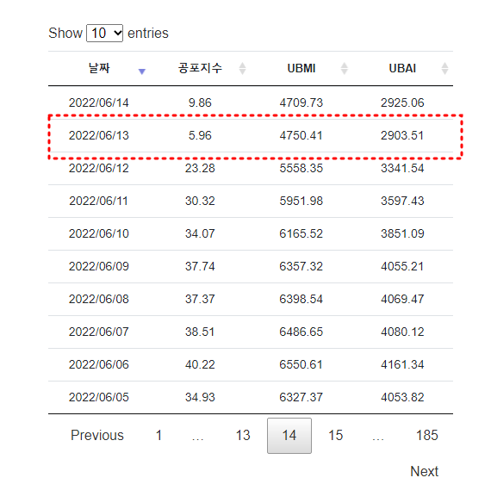The height and width of the screenshot is (484, 491).
Task: Go to the Next page
Action: click(425, 471)
